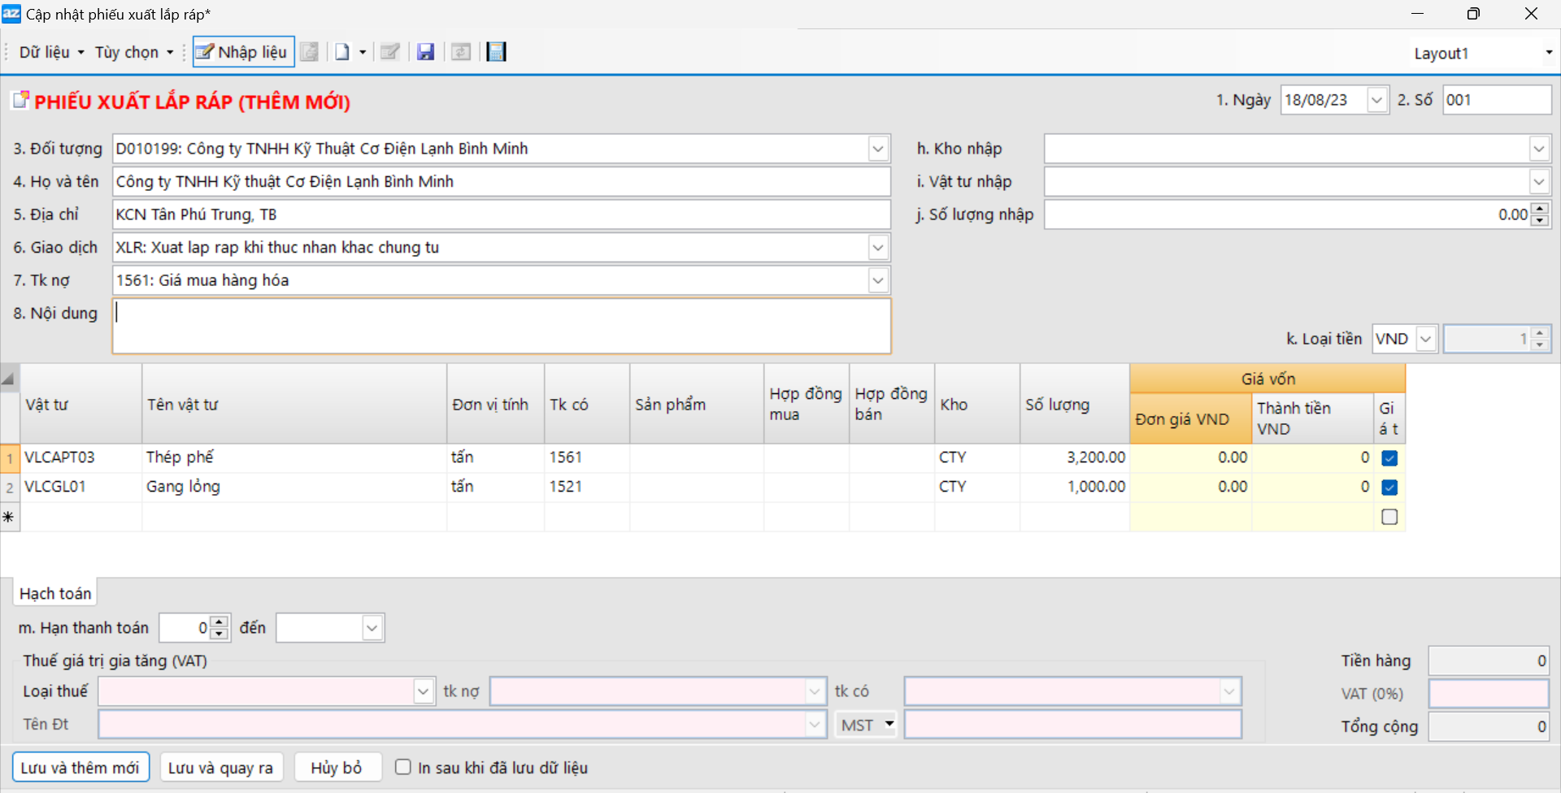Open the Kho nhập dropdown list
Viewport: 1561px width, 793px height.
(x=1538, y=149)
